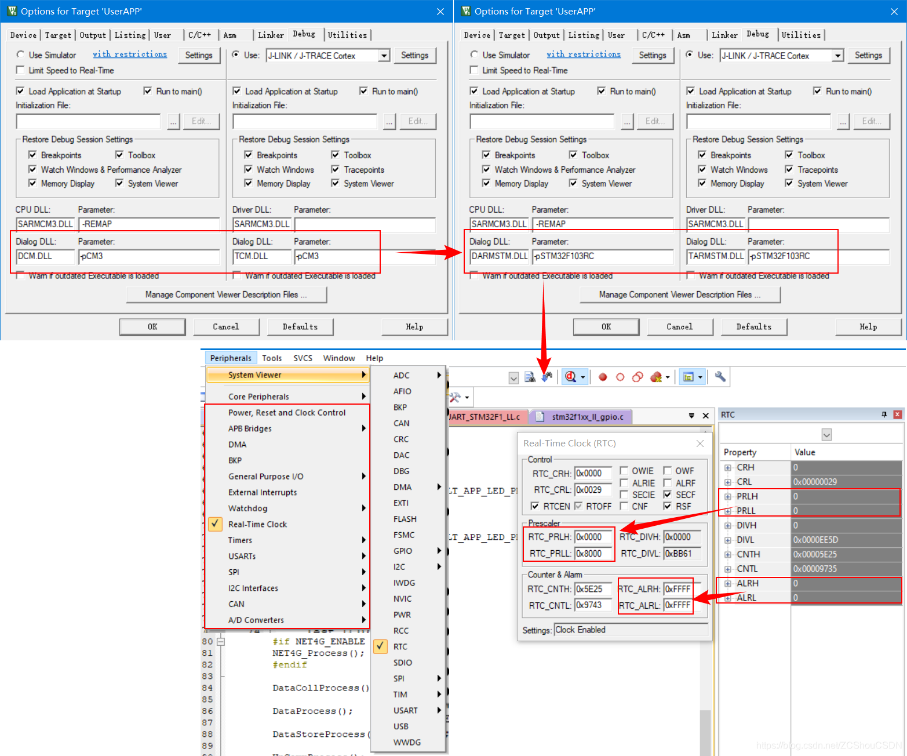Screen dimensions: 907x756
Task: Close the Real-Time Clock (RTC) dialog
Action: 700,444
